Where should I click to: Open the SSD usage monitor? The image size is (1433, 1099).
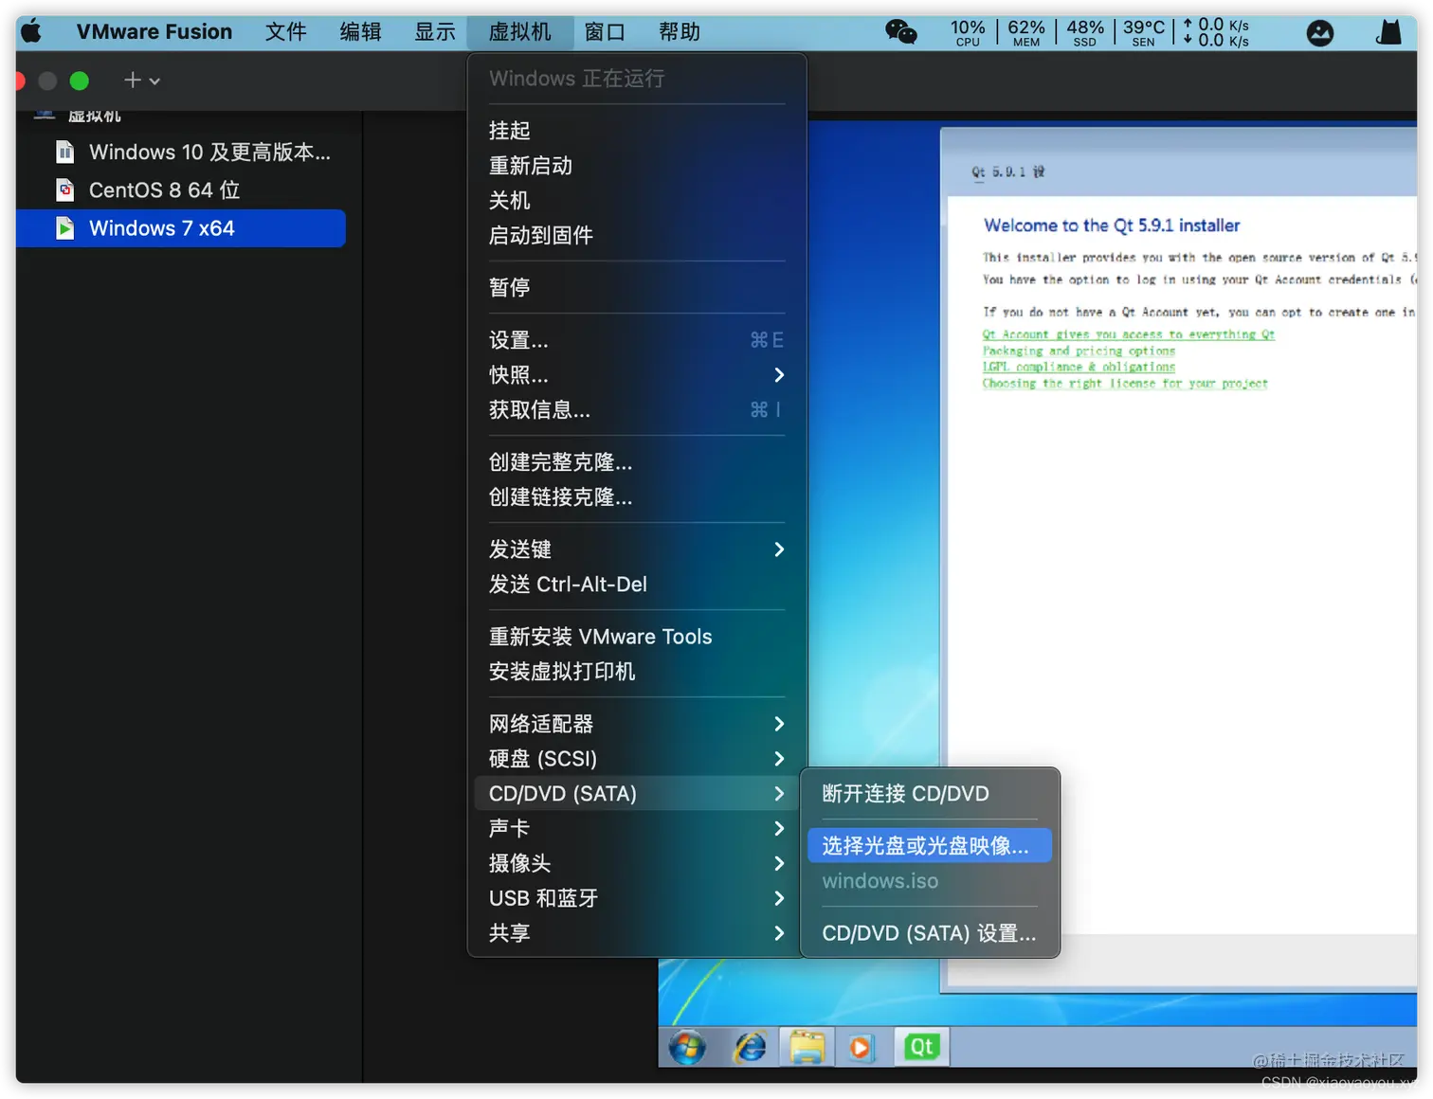1085,32
